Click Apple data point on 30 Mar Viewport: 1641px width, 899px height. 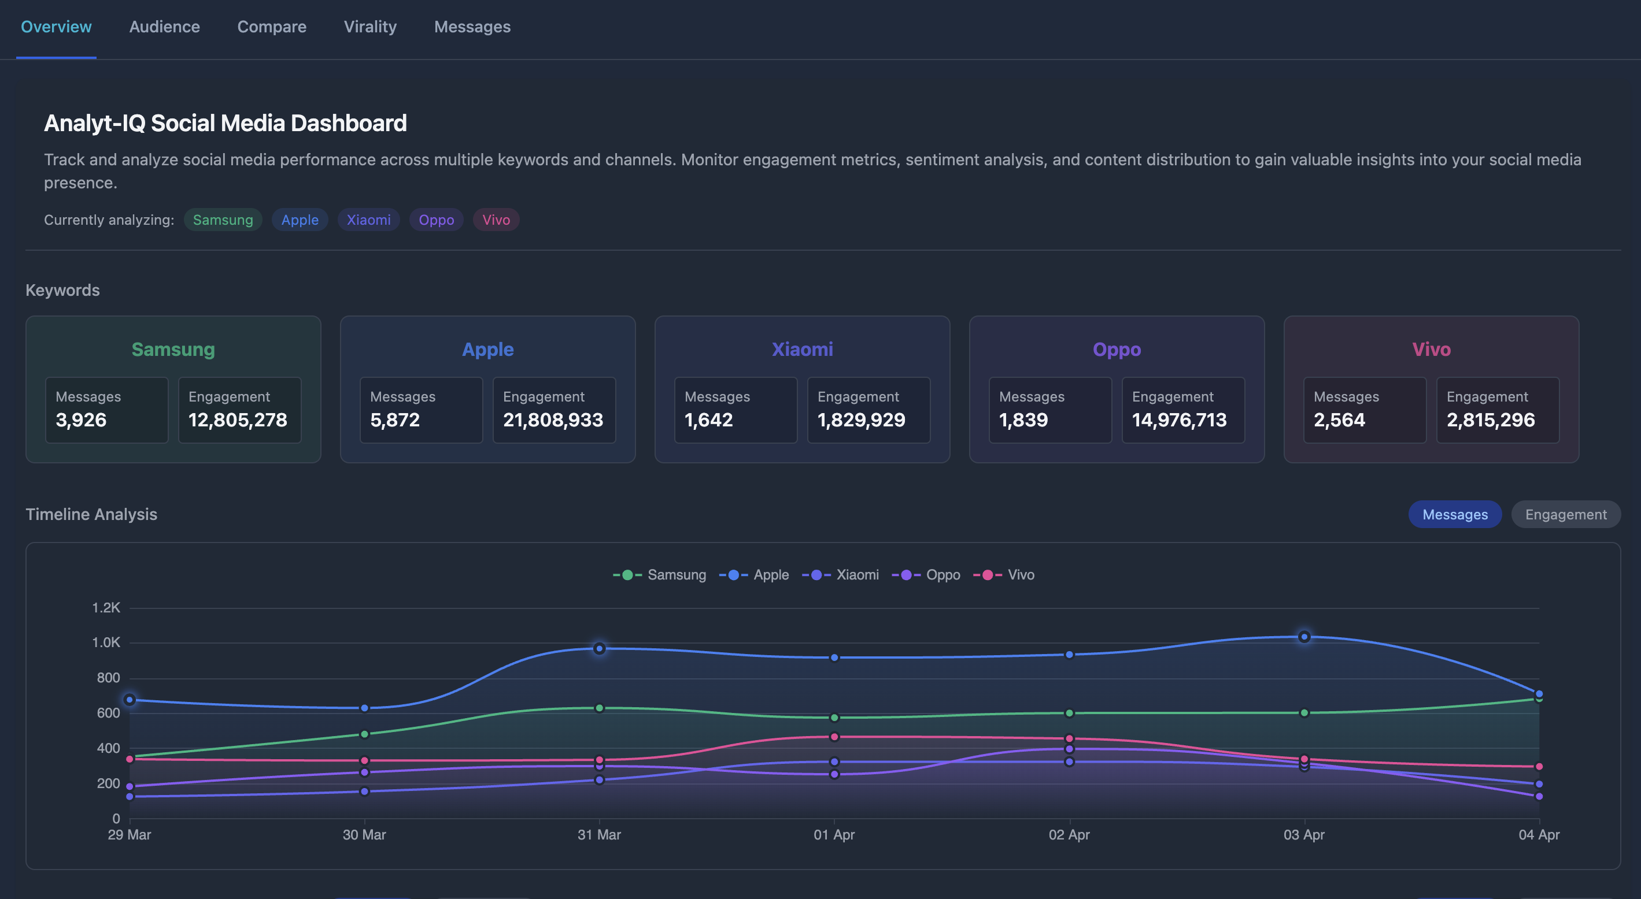point(364,708)
